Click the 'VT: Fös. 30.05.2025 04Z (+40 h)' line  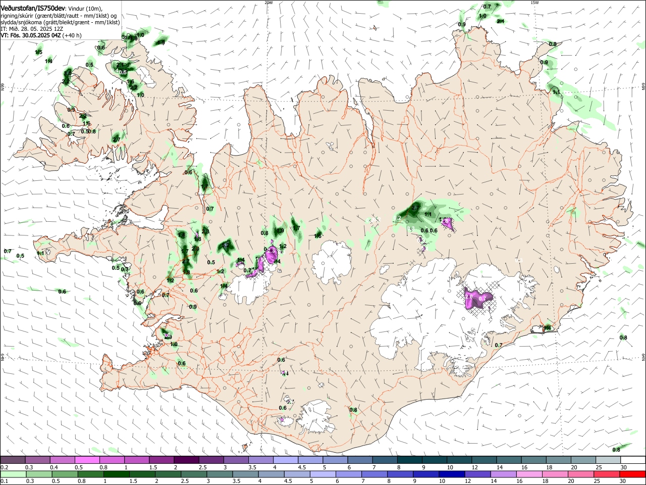(x=41, y=35)
